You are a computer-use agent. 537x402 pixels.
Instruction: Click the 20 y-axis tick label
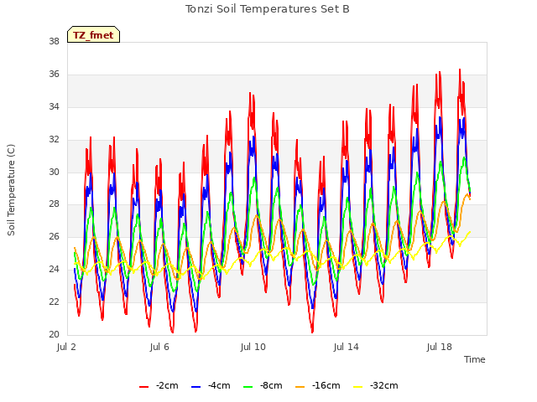(54, 334)
